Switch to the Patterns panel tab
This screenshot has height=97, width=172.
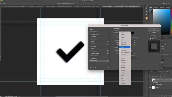(168, 7)
